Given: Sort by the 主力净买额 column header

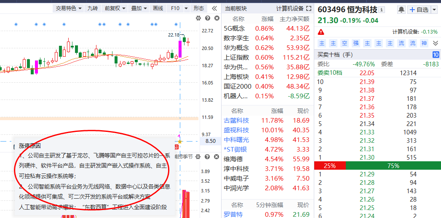Looking at the screenshot, I should click(294, 19).
